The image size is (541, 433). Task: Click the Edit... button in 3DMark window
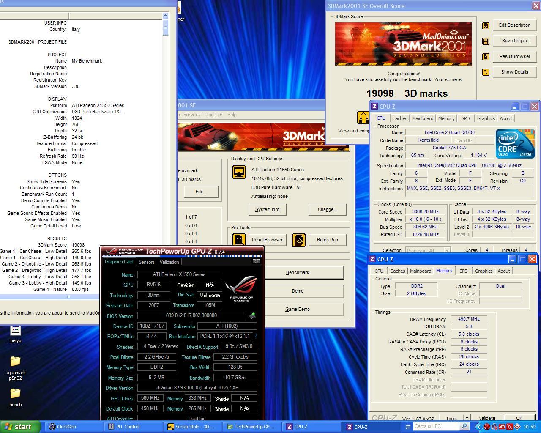pos(201,192)
